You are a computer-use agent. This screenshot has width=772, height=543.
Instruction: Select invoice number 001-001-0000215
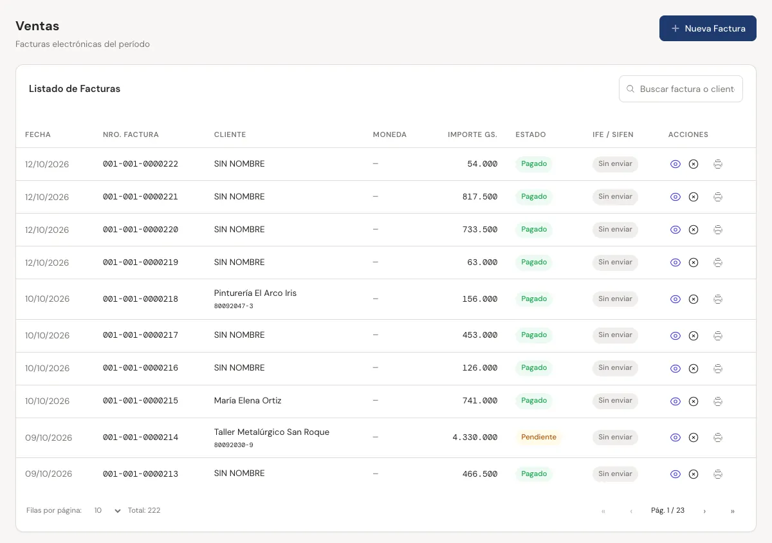tap(140, 400)
